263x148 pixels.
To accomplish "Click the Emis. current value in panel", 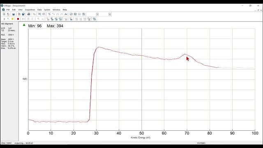I will tap(12, 48).
